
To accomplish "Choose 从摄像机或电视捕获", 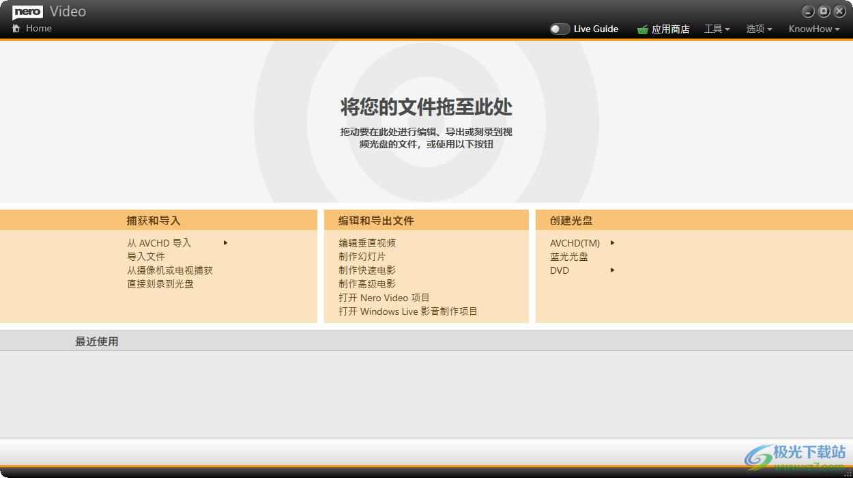I will (x=170, y=270).
